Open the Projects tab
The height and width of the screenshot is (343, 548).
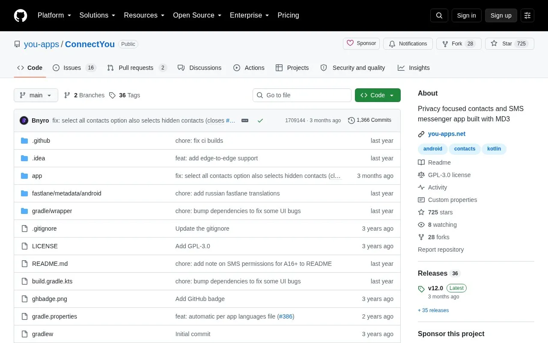pyautogui.click(x=292, y=68)
